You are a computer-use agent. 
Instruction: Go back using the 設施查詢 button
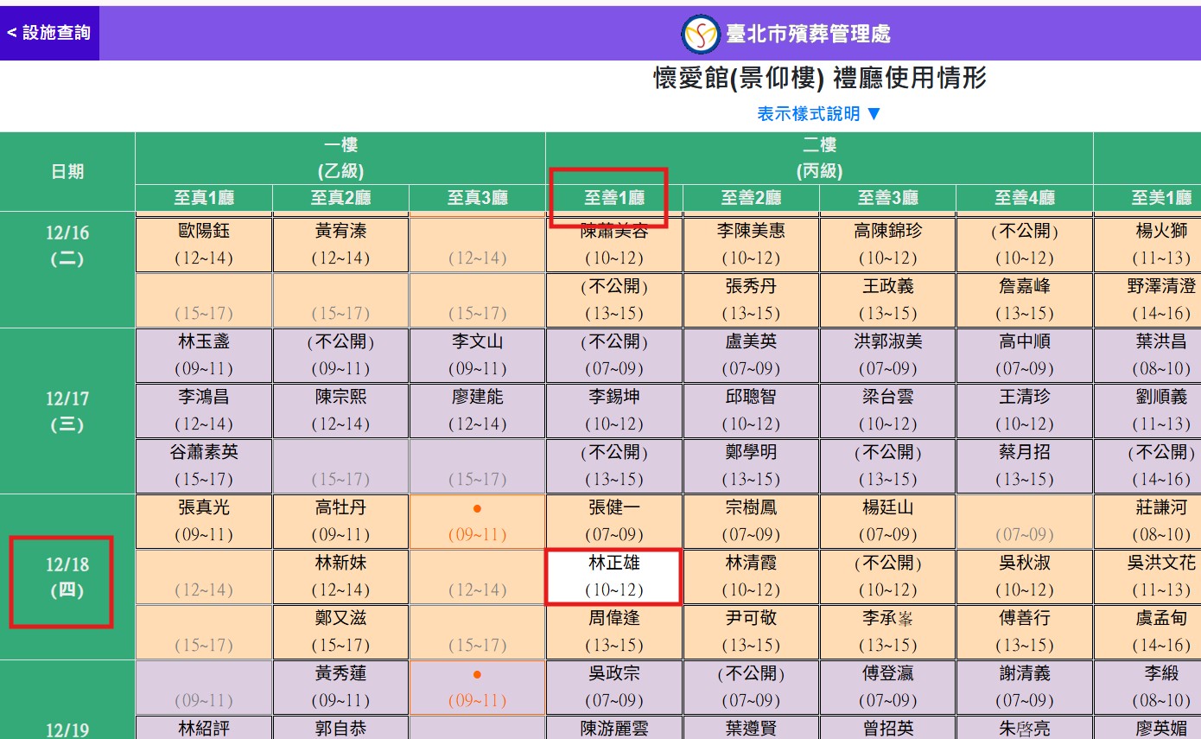coord(49,33)
